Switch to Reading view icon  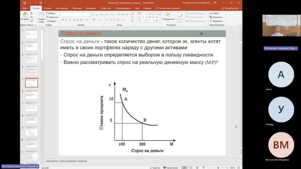197,168
